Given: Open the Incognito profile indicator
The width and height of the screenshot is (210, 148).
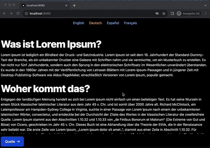Looking at the screenshot, I should click(188, 14).
